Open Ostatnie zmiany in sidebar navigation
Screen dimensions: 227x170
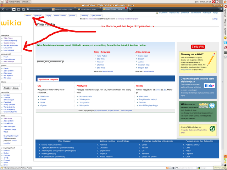(x=9, y=43)
